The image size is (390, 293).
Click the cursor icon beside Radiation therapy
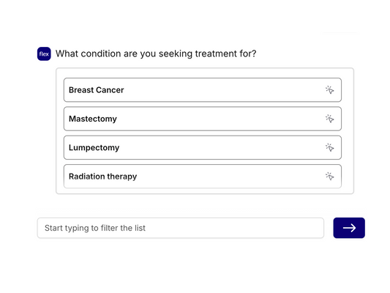tap(329, 177)
